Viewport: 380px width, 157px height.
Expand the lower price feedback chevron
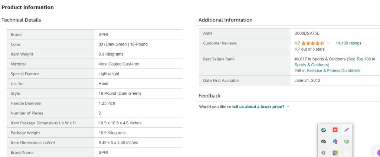click(288, 107)
